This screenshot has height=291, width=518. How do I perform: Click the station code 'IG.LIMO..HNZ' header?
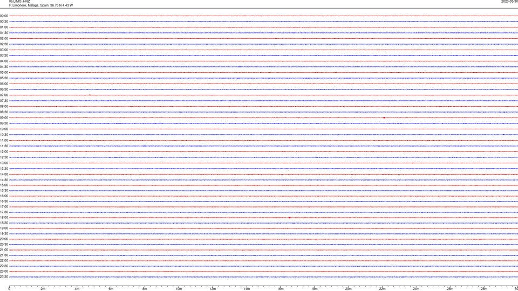(x=19, y=1)
